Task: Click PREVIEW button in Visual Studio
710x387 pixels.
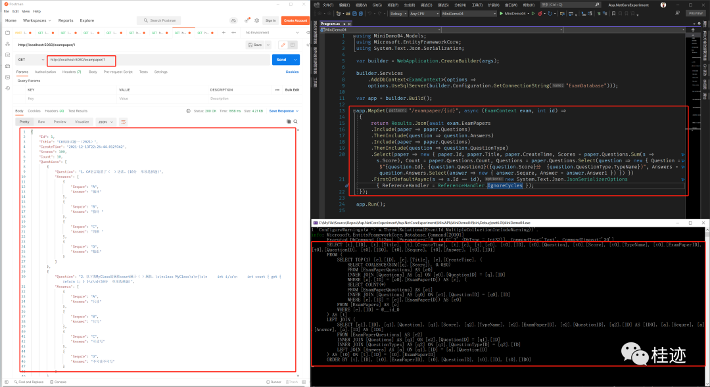Action: pos(696,14)
